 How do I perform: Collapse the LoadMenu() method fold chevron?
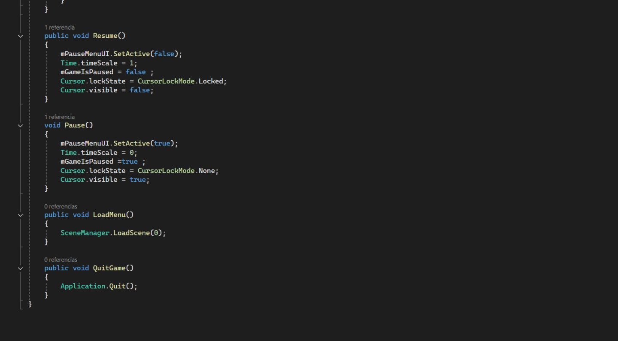[20, 215]
